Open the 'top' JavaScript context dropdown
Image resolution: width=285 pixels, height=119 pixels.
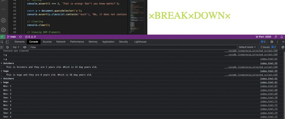click(x=16, y=47)
